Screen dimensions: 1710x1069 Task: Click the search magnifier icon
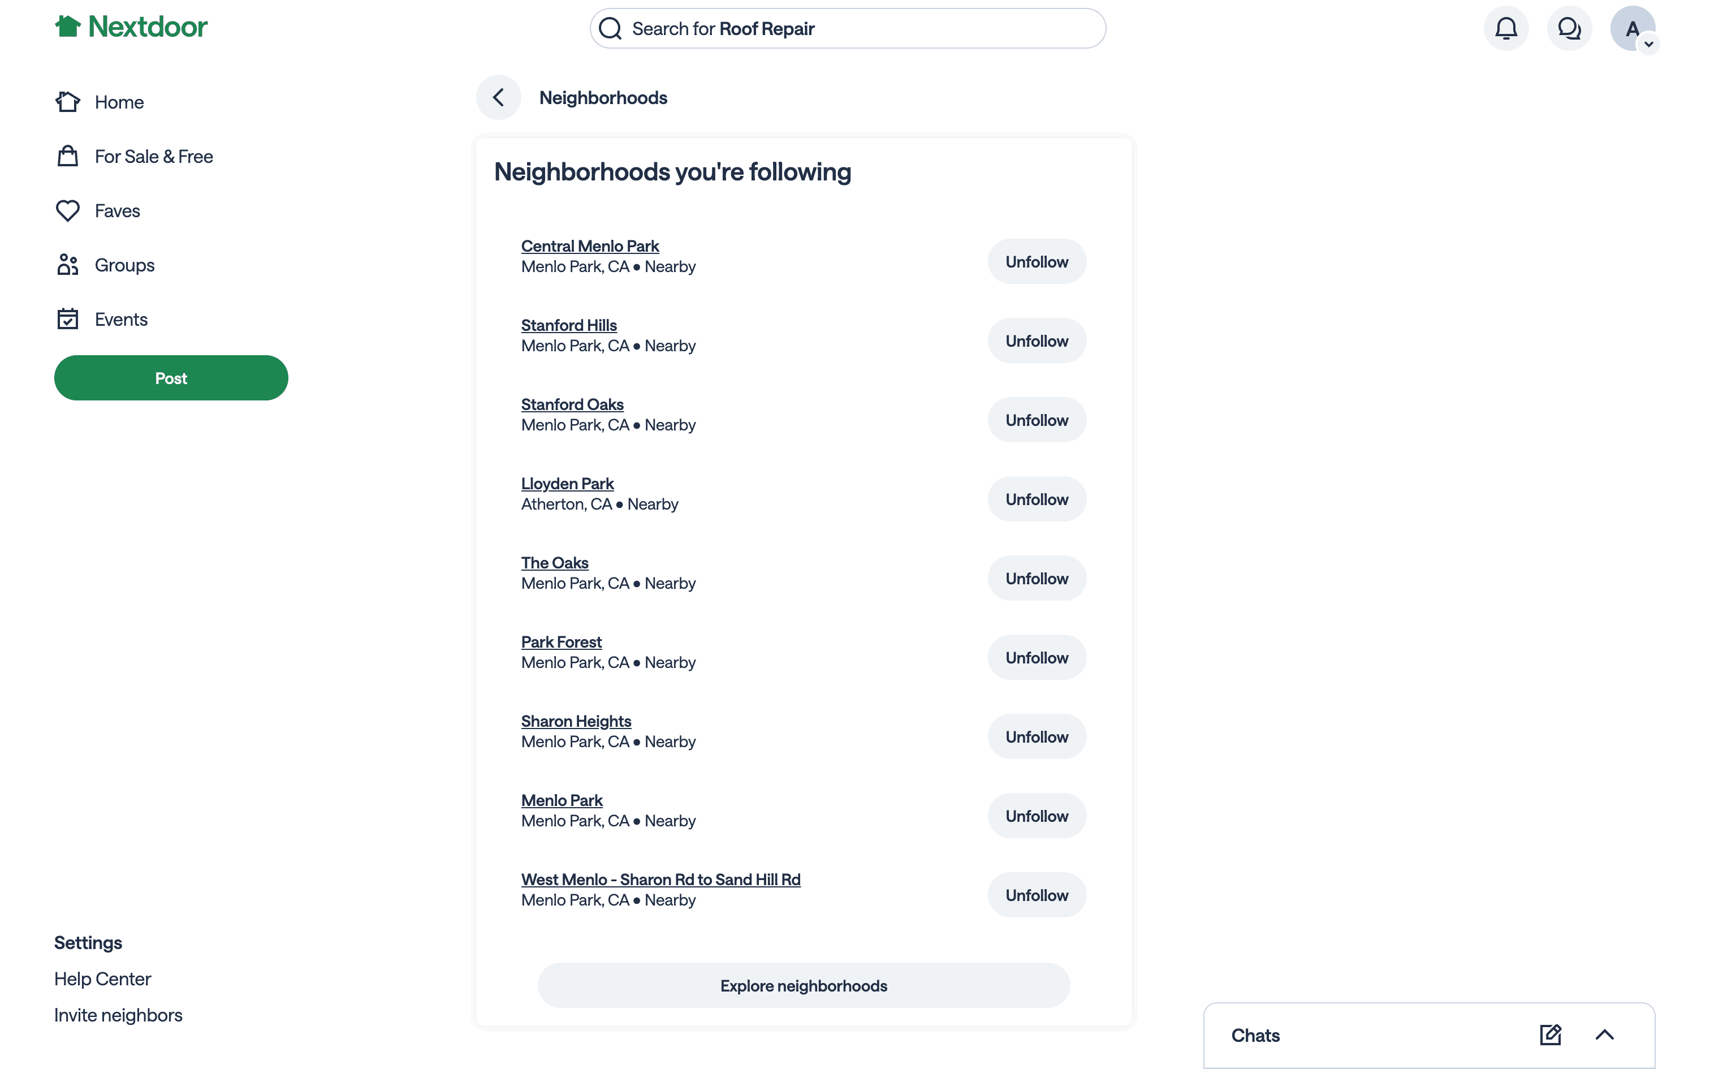610,29
